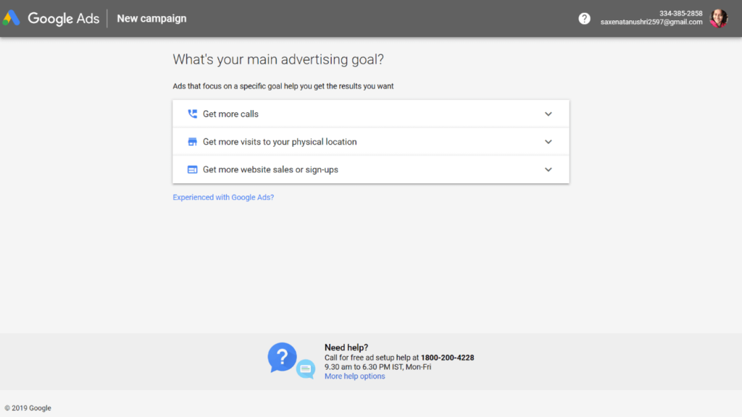
Task: Click the phone icon beside Get more calls
Action: [192, 114]
